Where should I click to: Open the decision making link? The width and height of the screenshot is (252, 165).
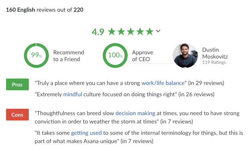click(x=135, y=113)
